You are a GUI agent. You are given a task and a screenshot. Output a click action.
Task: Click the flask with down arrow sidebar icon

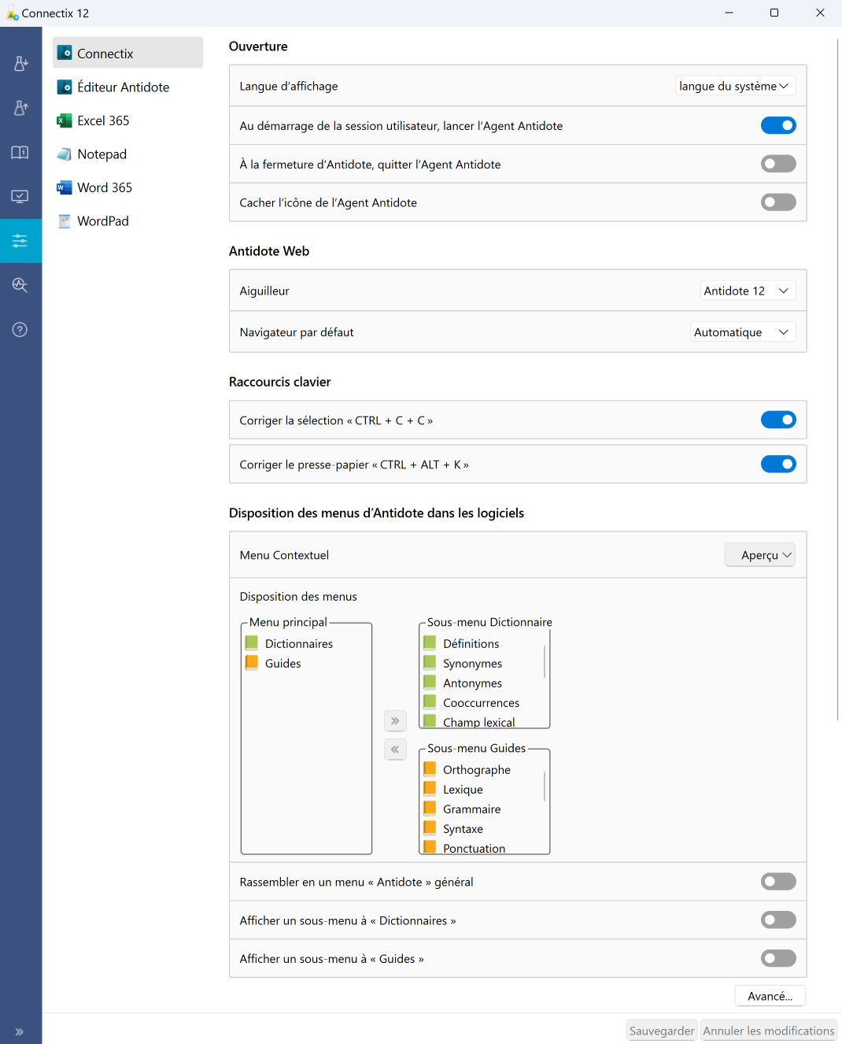[x=20, y=64]
